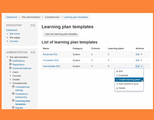
Task: Expand the Site pages navigation item
Action: 7,38
